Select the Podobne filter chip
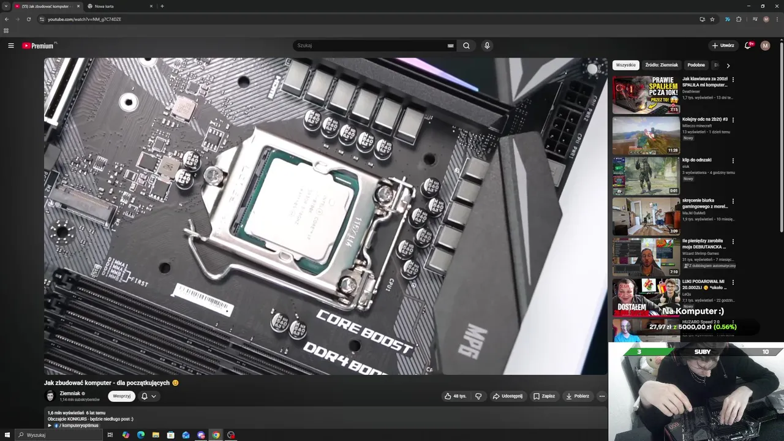The width and height of the screenshot is (784, 441). [x=696, y=65]
